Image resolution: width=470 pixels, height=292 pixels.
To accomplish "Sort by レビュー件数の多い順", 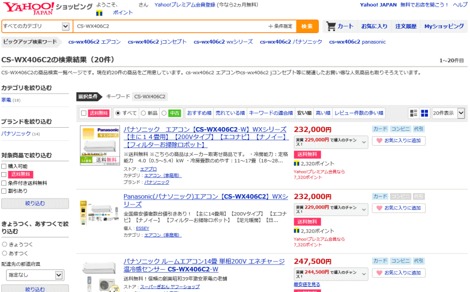I will pyautogui.click(x=359, y=113).
